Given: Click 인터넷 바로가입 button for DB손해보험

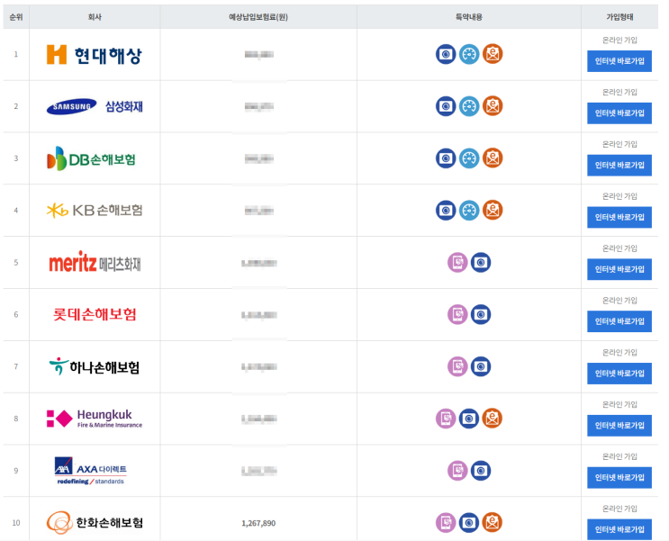Looking at the screenshot, I should pyautogui.click(x=619, y=165).
